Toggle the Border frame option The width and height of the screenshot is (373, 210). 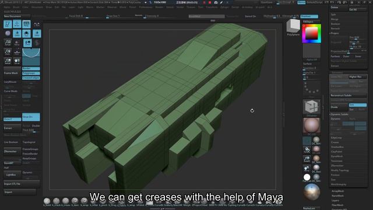[x=31, y=69]
